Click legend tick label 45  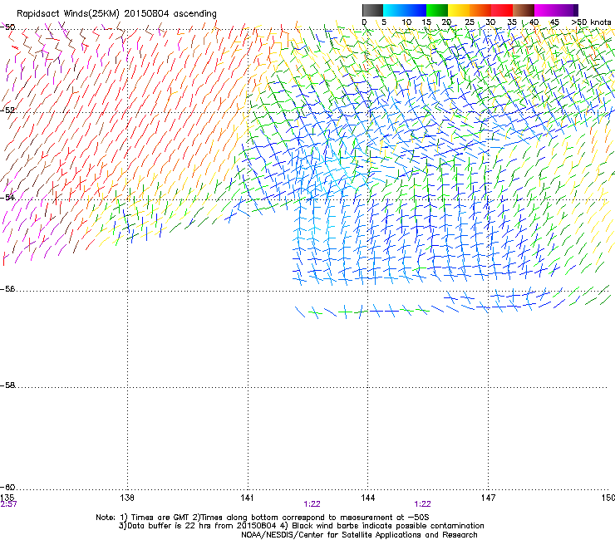click(x=554, y=22)
